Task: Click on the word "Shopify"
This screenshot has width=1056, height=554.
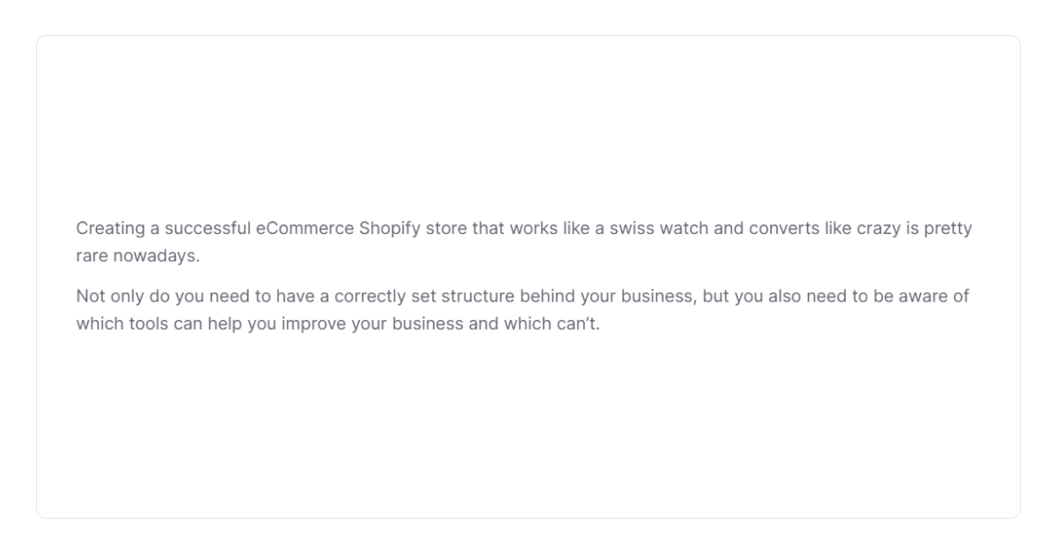Action: click(x=390, y=229)
